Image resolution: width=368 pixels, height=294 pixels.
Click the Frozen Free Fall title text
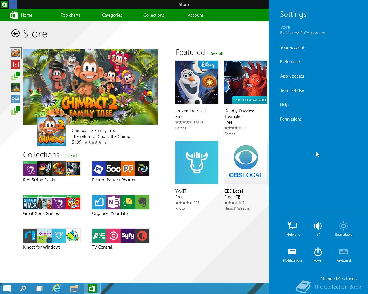[x=190, y=111]
